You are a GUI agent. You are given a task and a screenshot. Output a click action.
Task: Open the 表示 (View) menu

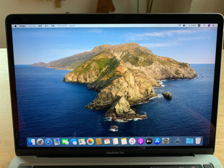click(x=46, y=26)
